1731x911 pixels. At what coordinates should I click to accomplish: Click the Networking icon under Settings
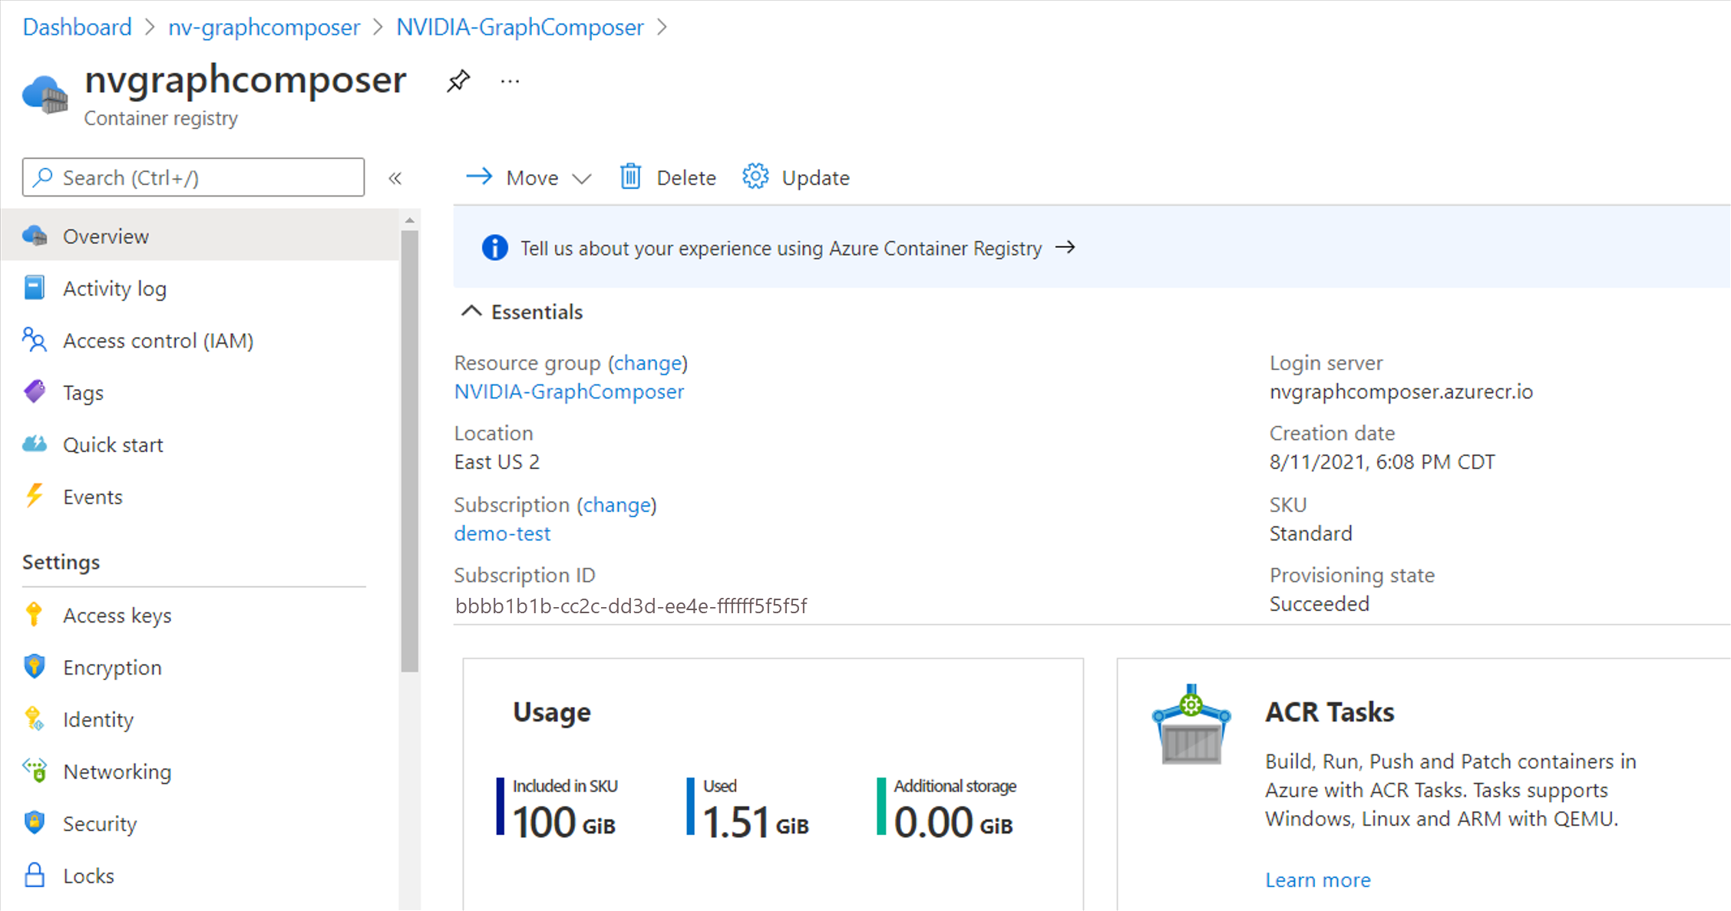(33, 769)
